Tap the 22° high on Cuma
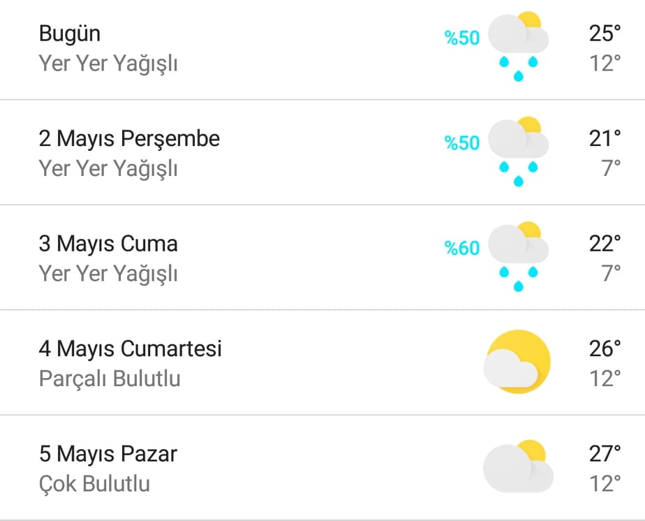 pyautogui.click(x=605, y=244)
